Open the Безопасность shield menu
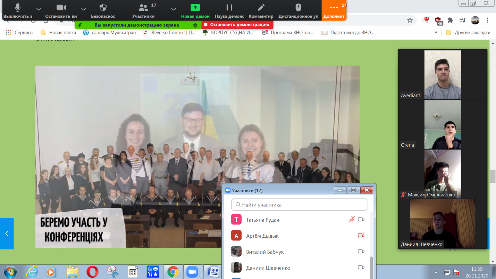This screenshot has height=279, width=496. point(103,10)
